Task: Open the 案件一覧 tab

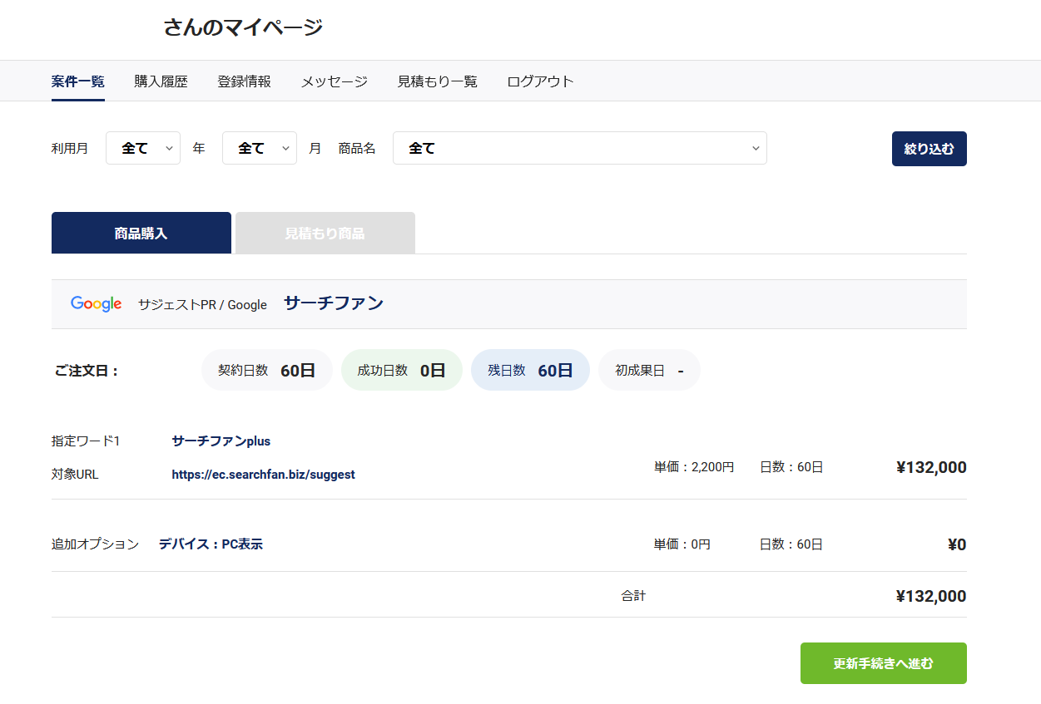Action: point(78,81)
